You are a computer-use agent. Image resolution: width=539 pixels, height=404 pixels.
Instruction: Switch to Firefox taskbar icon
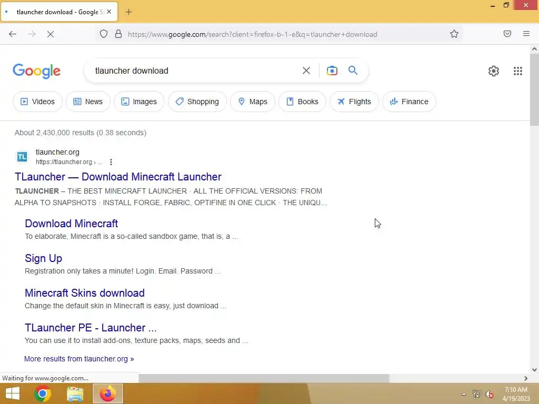click(x=107, y=393)
